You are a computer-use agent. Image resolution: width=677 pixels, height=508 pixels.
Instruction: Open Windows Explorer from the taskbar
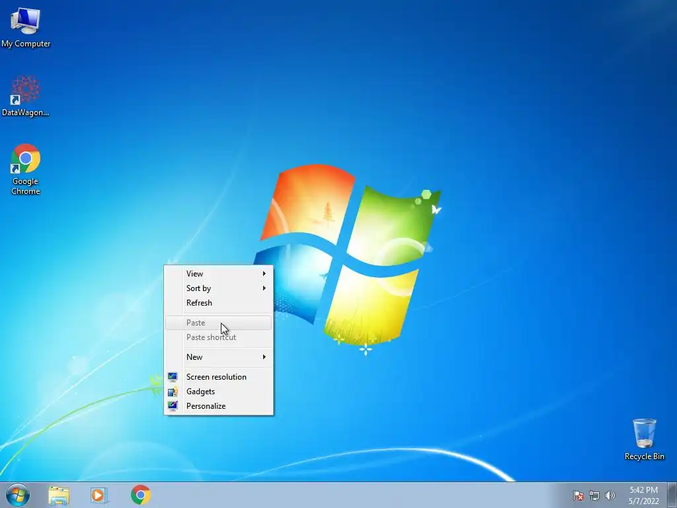[59, 495]
